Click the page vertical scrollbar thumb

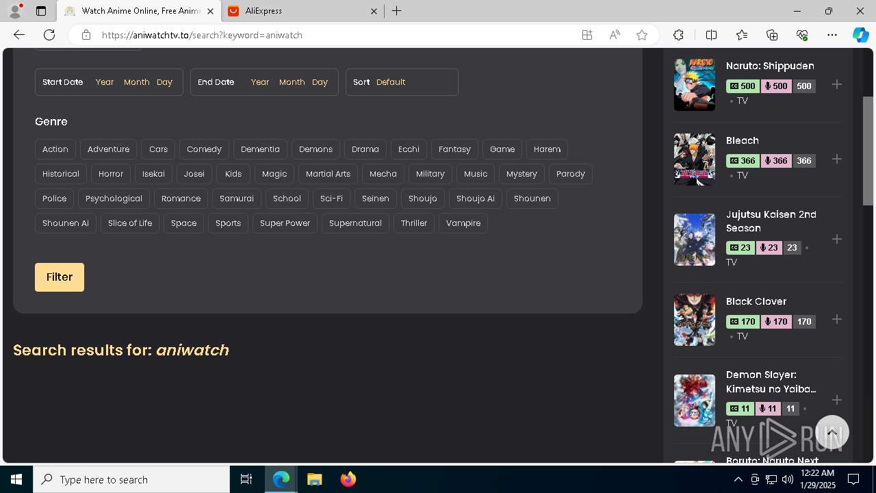[x=868, y=151]
